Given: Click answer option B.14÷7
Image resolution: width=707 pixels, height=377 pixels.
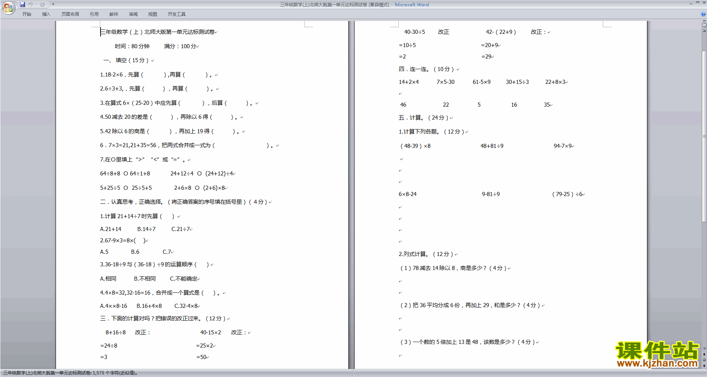Looking at the screenshot, I should tap(146, 229).
